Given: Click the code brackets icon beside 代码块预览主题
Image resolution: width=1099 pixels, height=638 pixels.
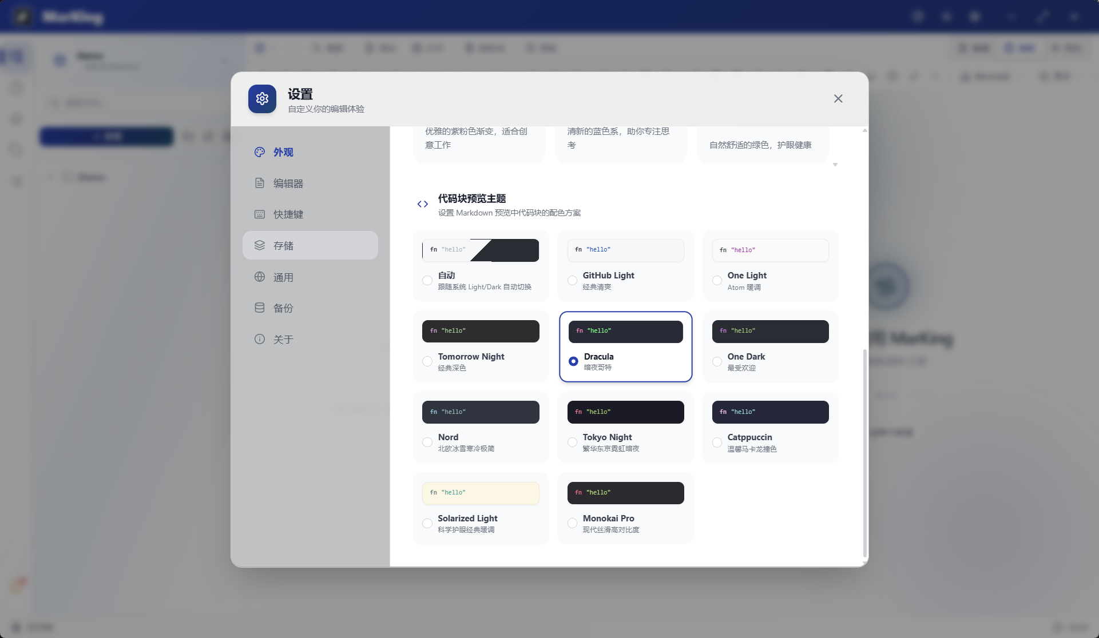Looking at the screenshot, I should (422, 204).
